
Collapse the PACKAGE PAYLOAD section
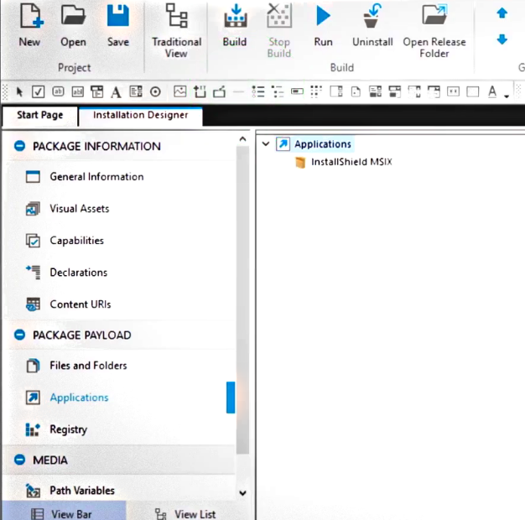tap(20, 335)
